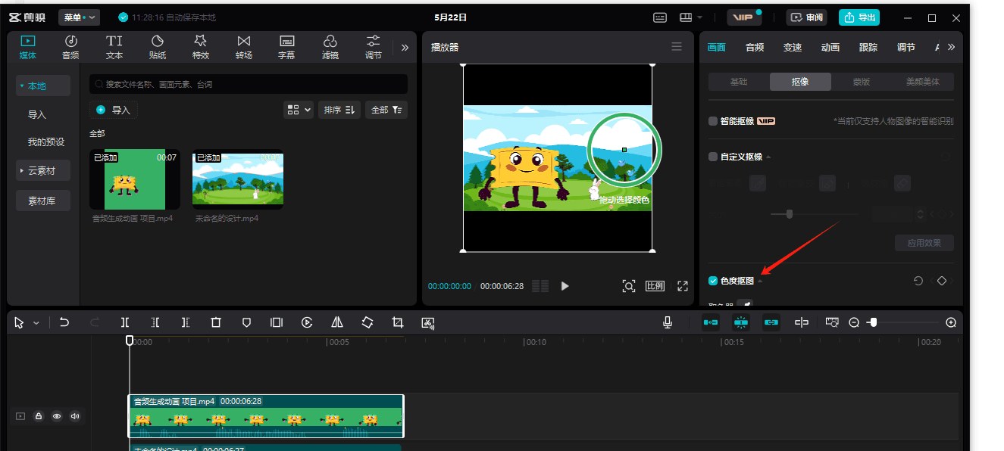Uncheck the 色度抠图 checkbox
Image resolution: width=1004 pixels, height=451 pixels.
tap(713, 281)
